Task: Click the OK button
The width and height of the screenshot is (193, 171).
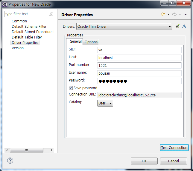Action: click(x=144, y=161)
